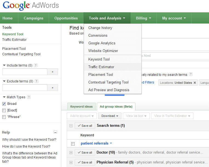Open the Campaigns tab
Screen dimensions: 209x167
(33, 18)
